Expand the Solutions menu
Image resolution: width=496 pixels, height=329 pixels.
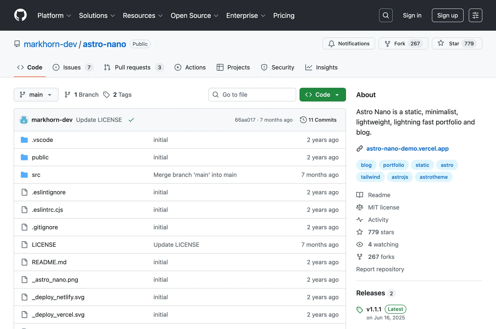tap(97, 16)
